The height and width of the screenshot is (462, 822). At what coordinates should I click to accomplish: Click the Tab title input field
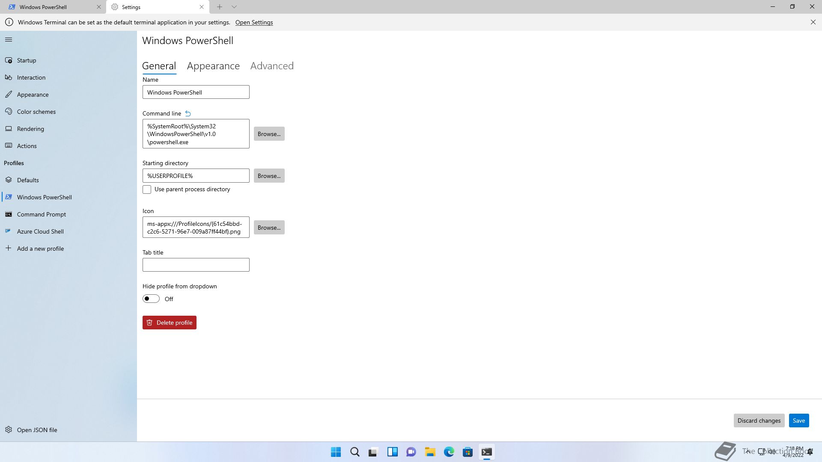(x=196, y=265)
